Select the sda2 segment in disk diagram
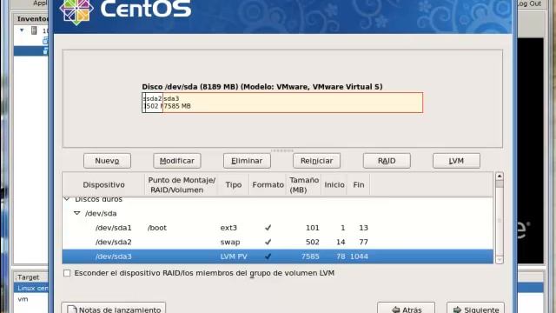This screenshot has width=556, height=313. click(x=155, y=103)
